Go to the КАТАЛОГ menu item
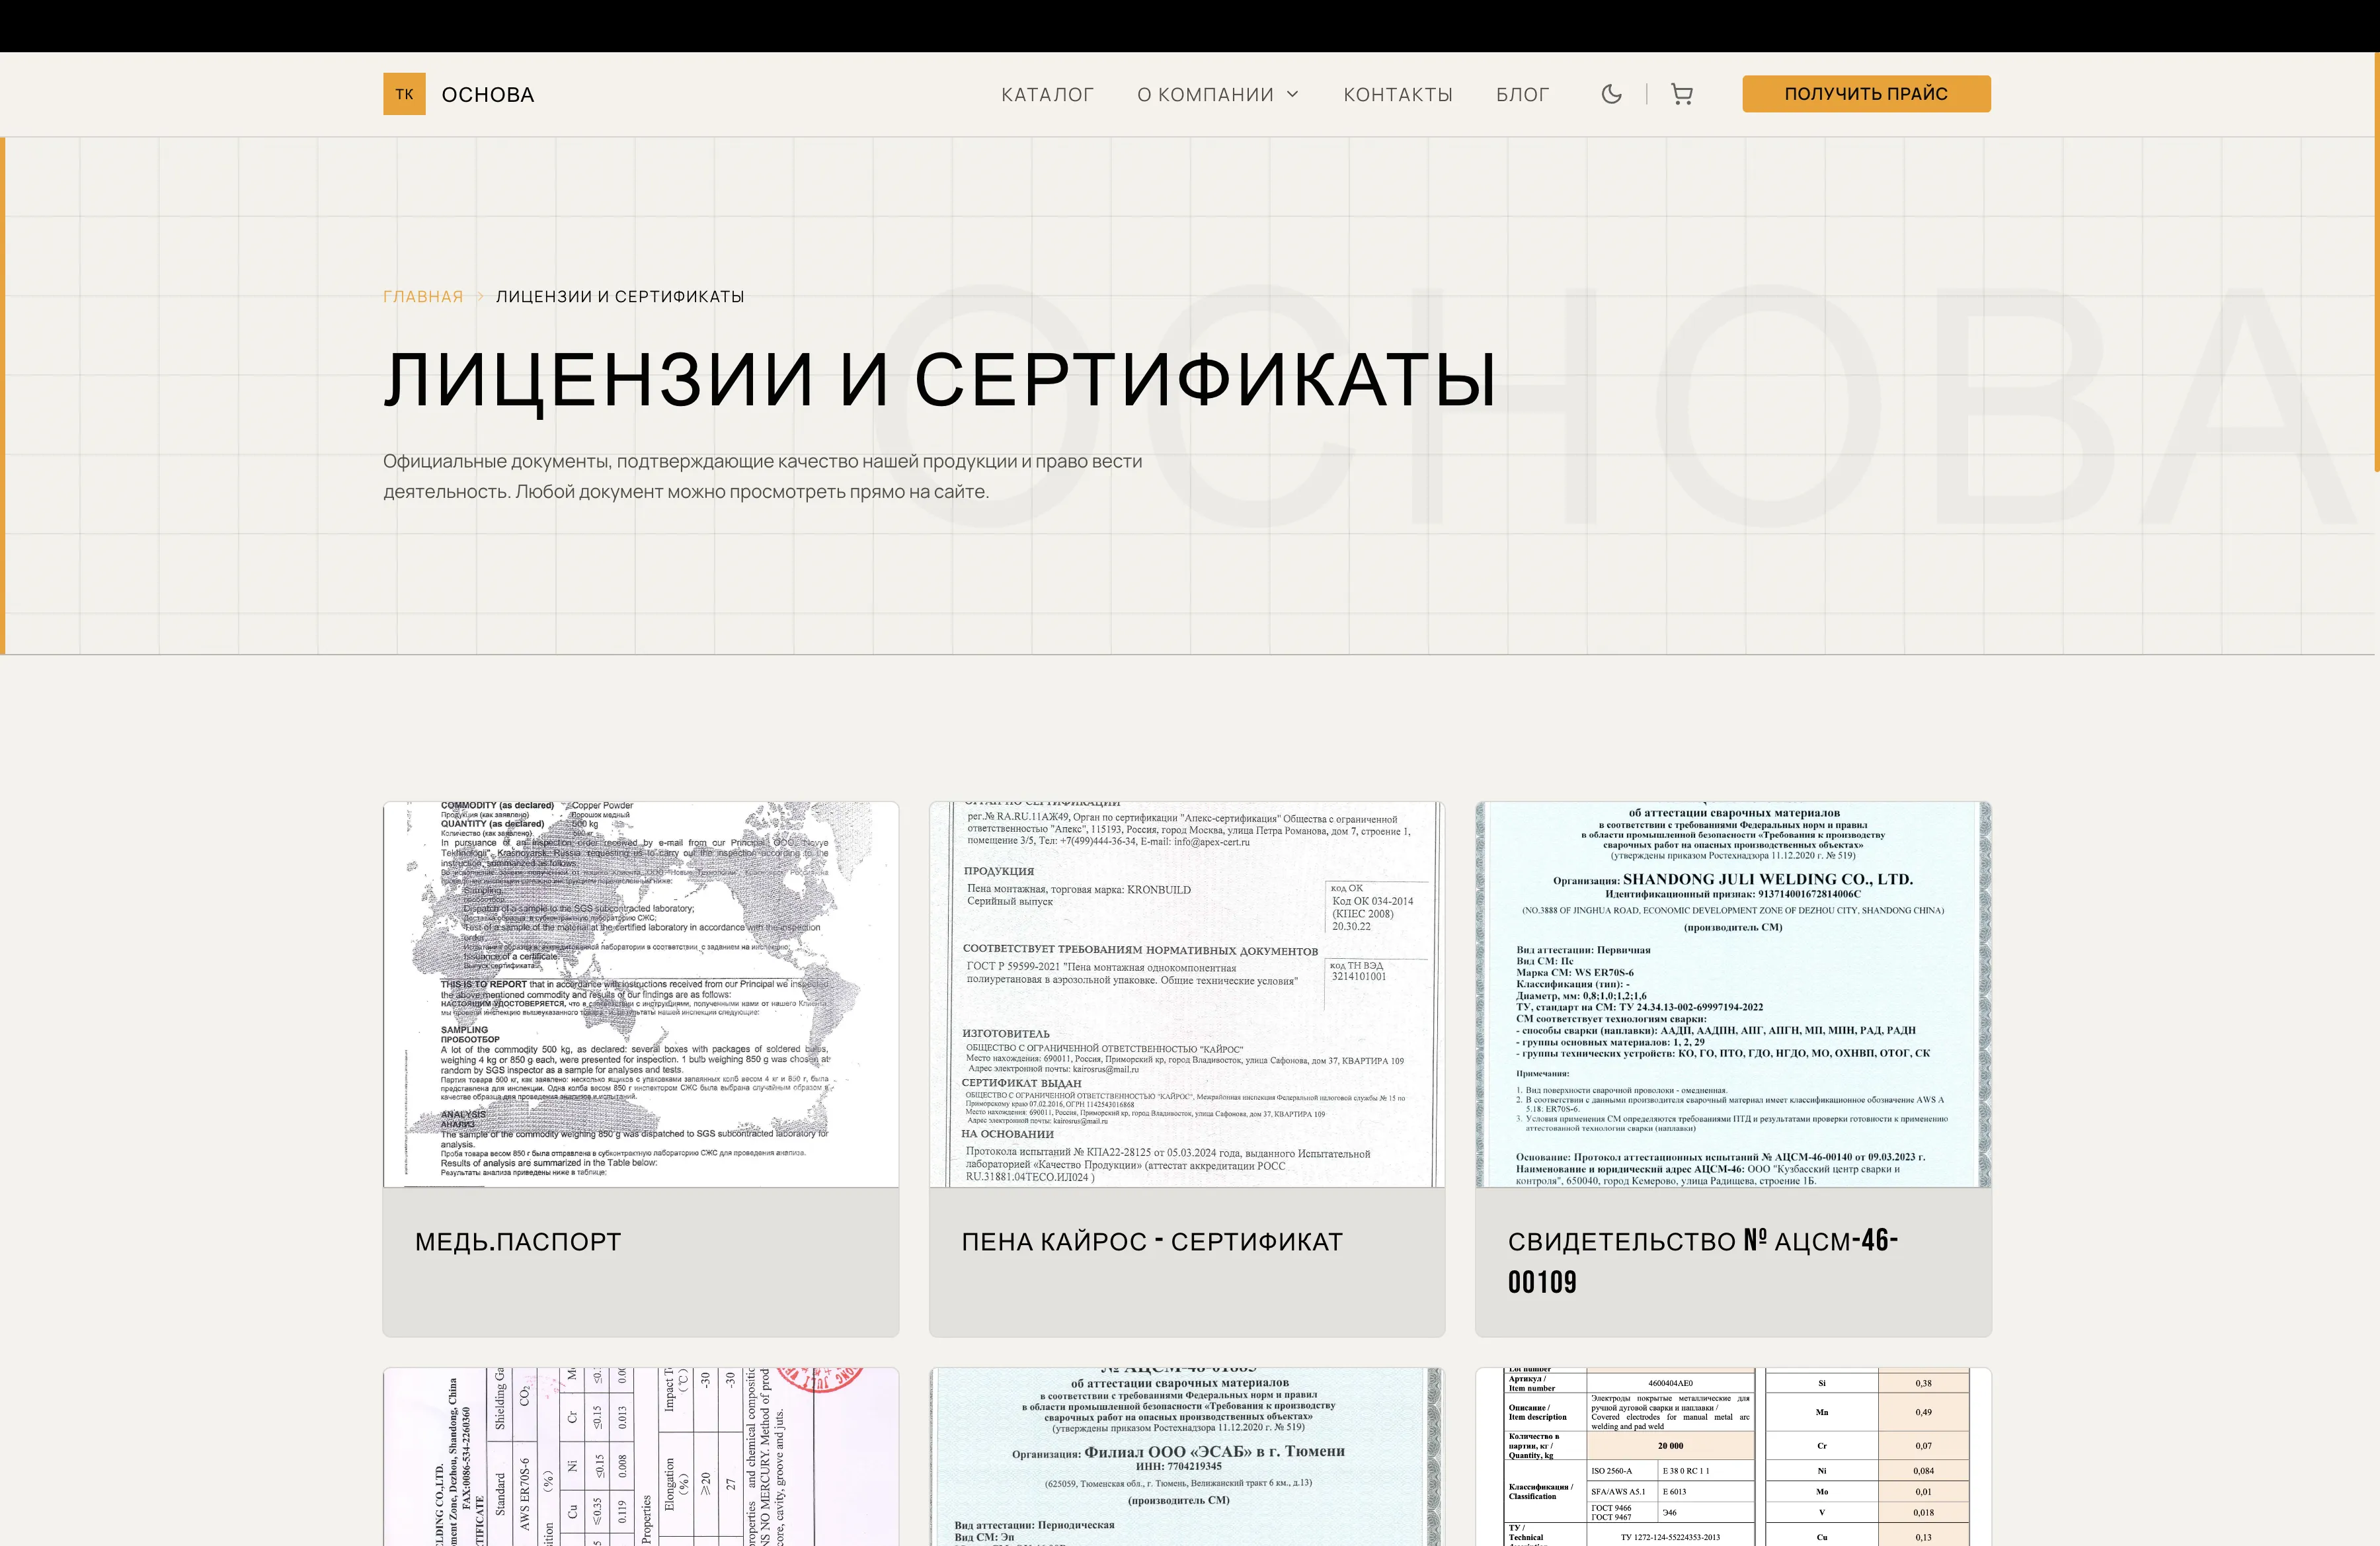The image size is (2380, 1546). coord(1047,95)
